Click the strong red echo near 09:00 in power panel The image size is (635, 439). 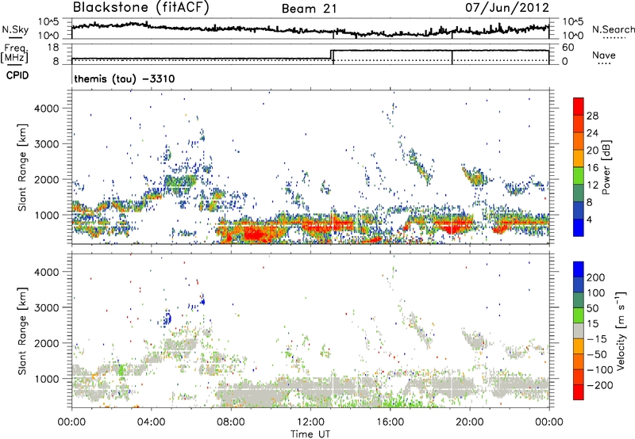coord(256,234)
